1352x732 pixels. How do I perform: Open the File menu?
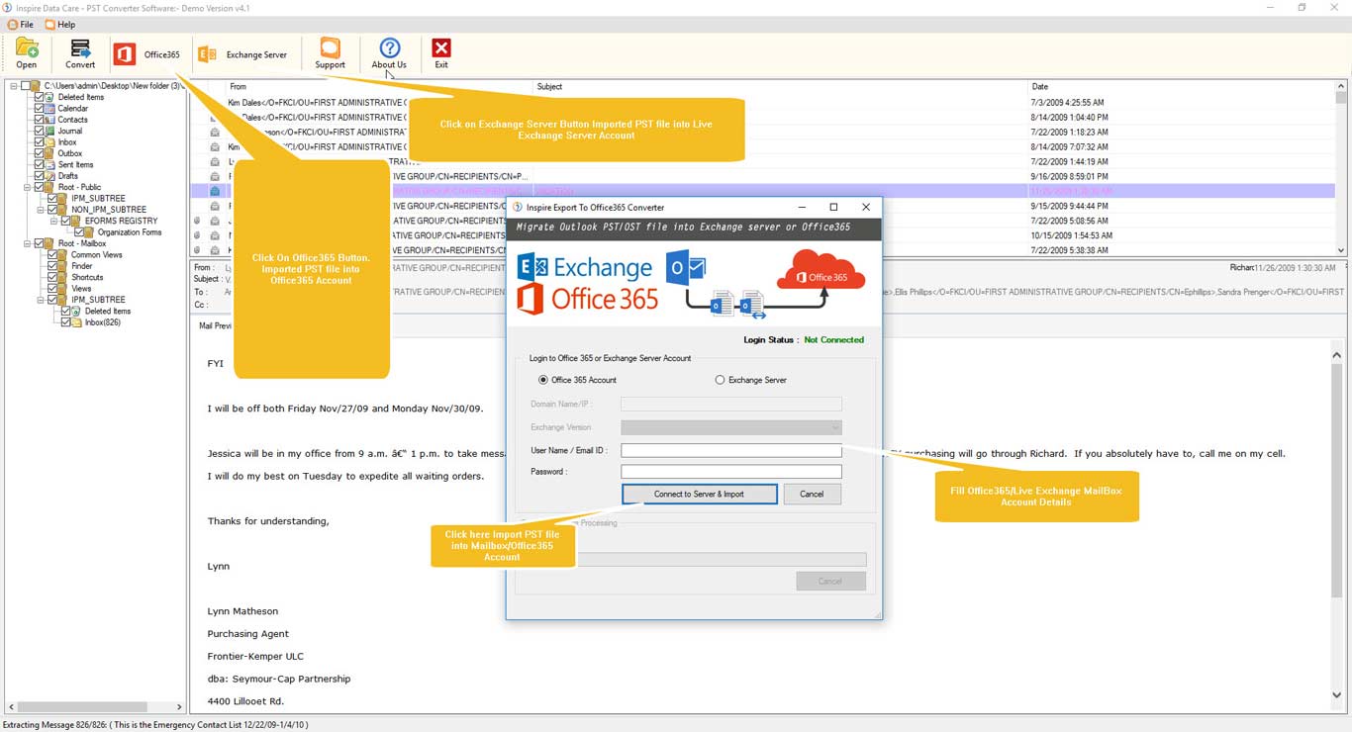coord(21,25)
